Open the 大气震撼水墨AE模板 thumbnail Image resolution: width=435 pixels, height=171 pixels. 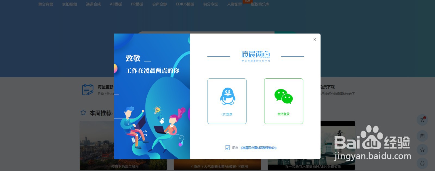pos(217,164)
